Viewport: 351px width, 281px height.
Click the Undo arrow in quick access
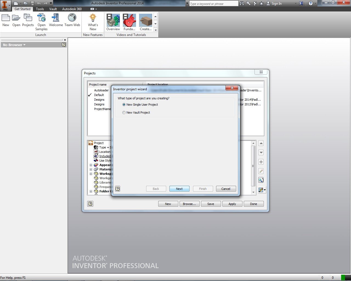coord(39,3)
